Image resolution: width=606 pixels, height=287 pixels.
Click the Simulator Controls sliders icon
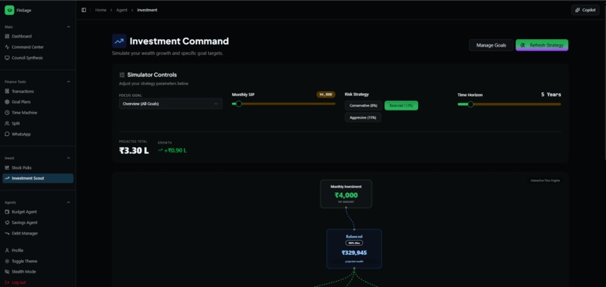tap(122, 75)
